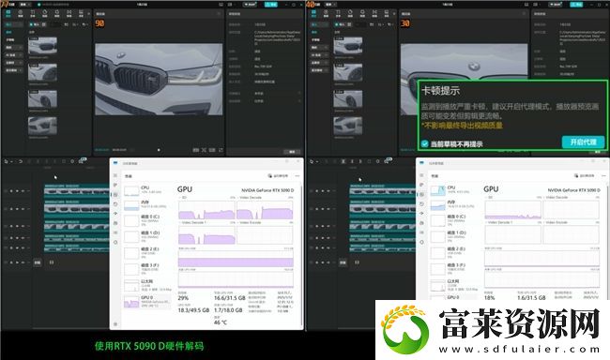The width and height of the screenshot is (610, 360).
Task: Open the layout dropdown in left editor title bar
Action: [231, 5]
